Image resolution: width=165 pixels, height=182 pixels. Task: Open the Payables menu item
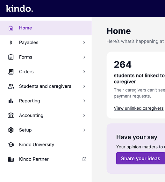pyautogui.click(x=46, y=43)
